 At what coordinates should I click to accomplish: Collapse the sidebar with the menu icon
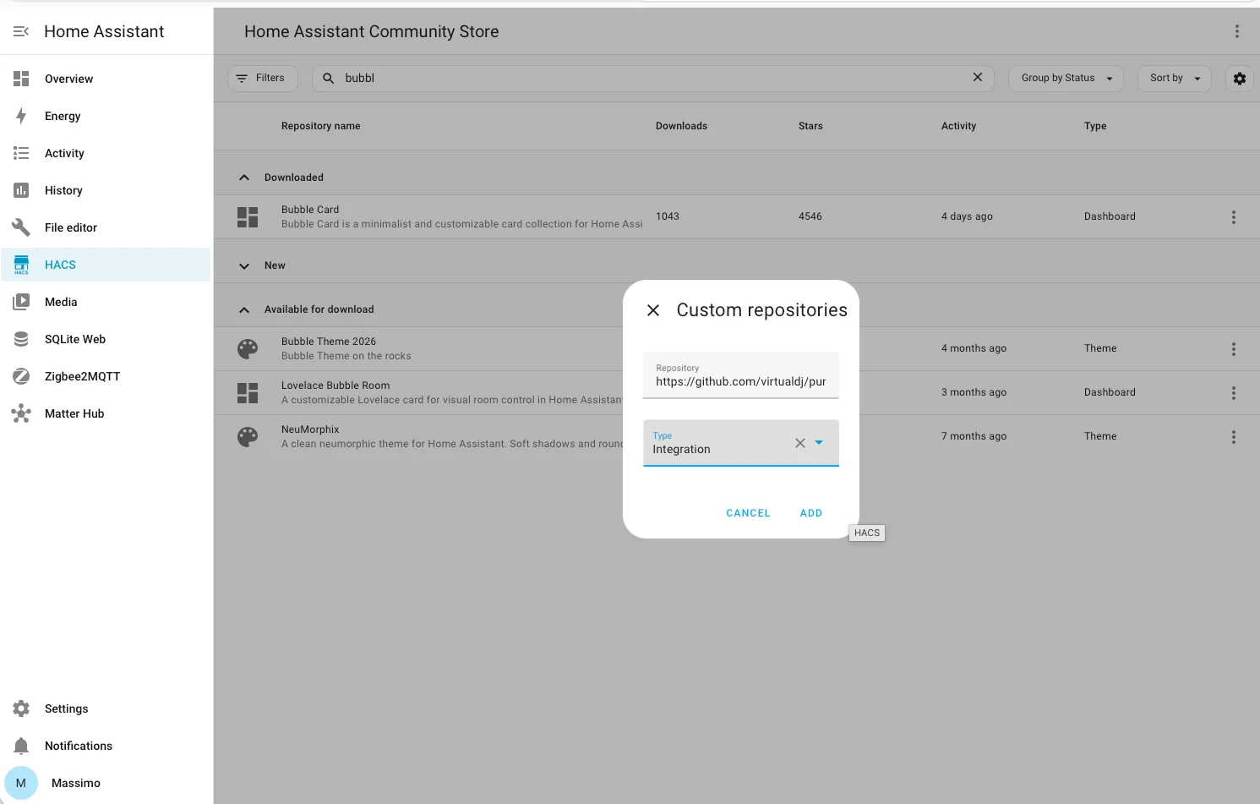click(x=21, y=31)
